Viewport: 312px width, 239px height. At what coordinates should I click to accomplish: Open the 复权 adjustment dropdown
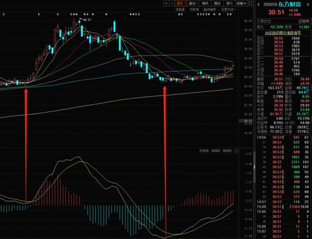(181, 3)
